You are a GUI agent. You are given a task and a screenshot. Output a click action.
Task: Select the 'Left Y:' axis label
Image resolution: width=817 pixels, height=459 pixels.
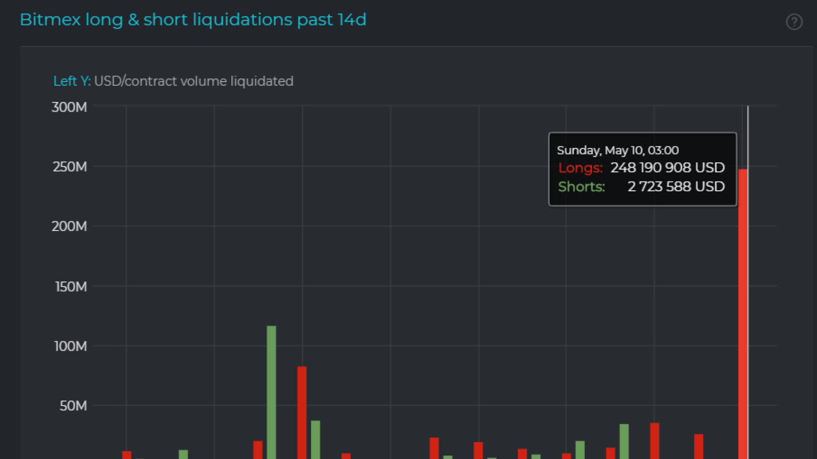pyautogui.click(x=72, y=81)
